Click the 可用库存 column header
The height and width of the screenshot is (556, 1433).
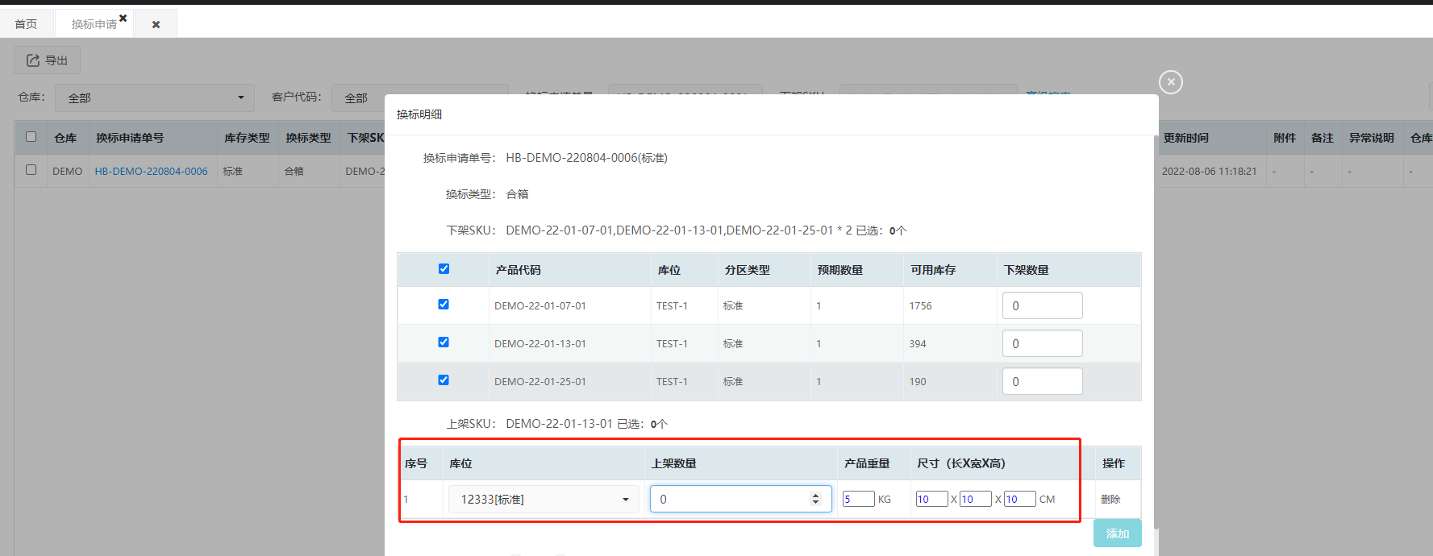(x=933, y=270)
